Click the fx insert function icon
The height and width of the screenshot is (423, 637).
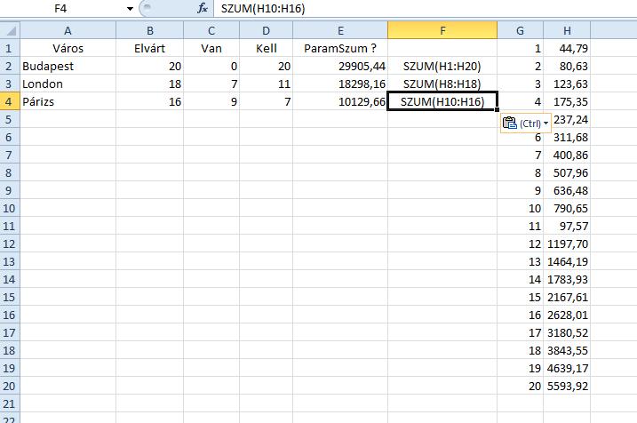point(202,8)
